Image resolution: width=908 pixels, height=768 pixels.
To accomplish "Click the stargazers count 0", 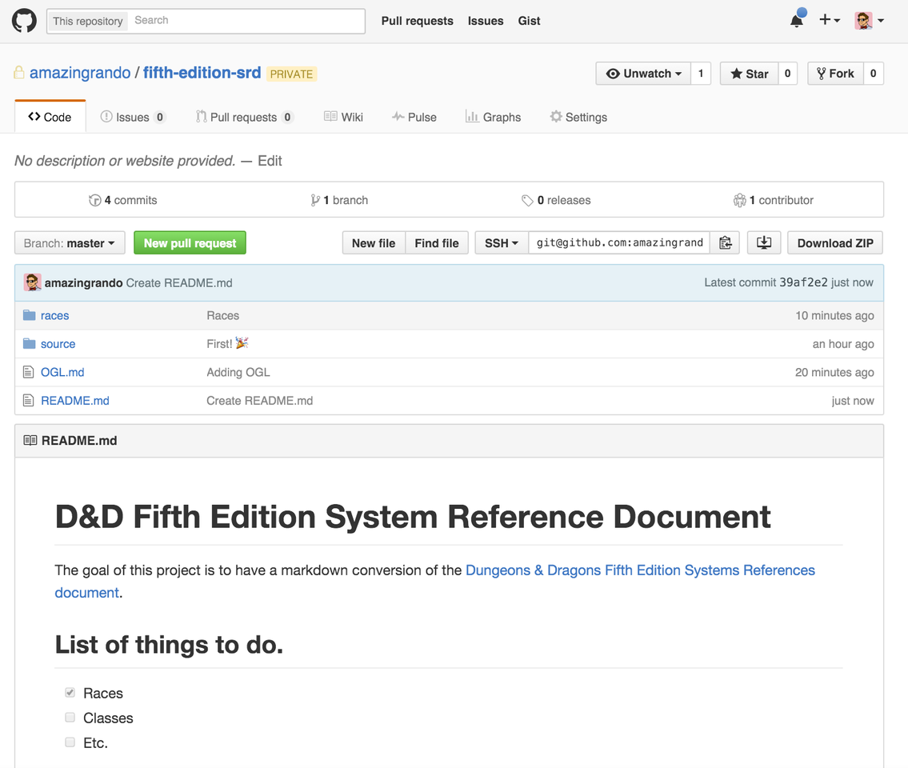I will click(787, 74).
